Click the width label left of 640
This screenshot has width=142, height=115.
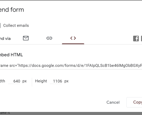pos(3,81)
